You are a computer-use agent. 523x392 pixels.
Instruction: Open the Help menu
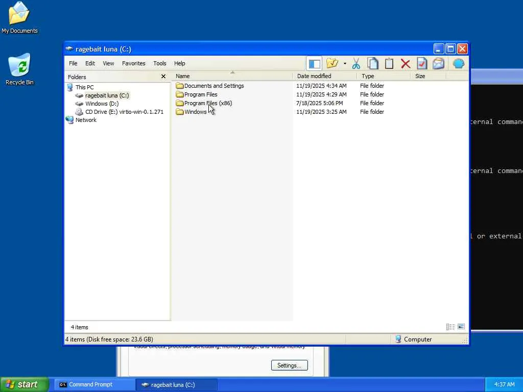pyautogui.click(x=179, y=63)
